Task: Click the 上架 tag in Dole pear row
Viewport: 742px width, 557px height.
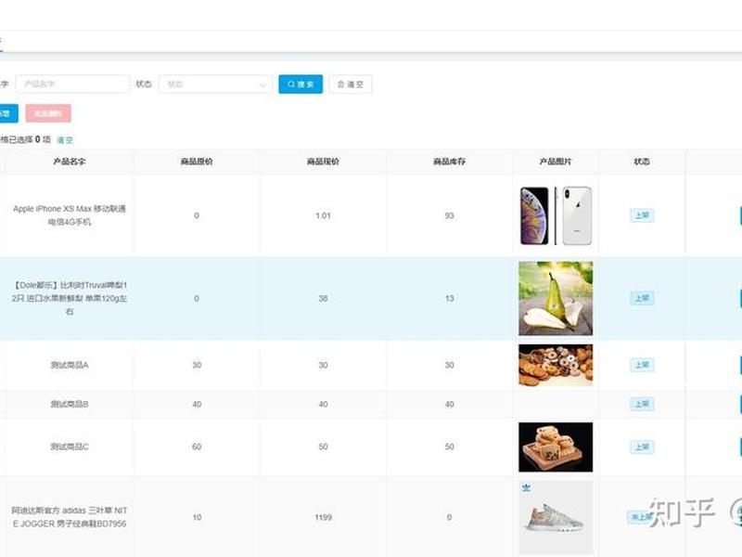Action: click(x=642, y=298)
